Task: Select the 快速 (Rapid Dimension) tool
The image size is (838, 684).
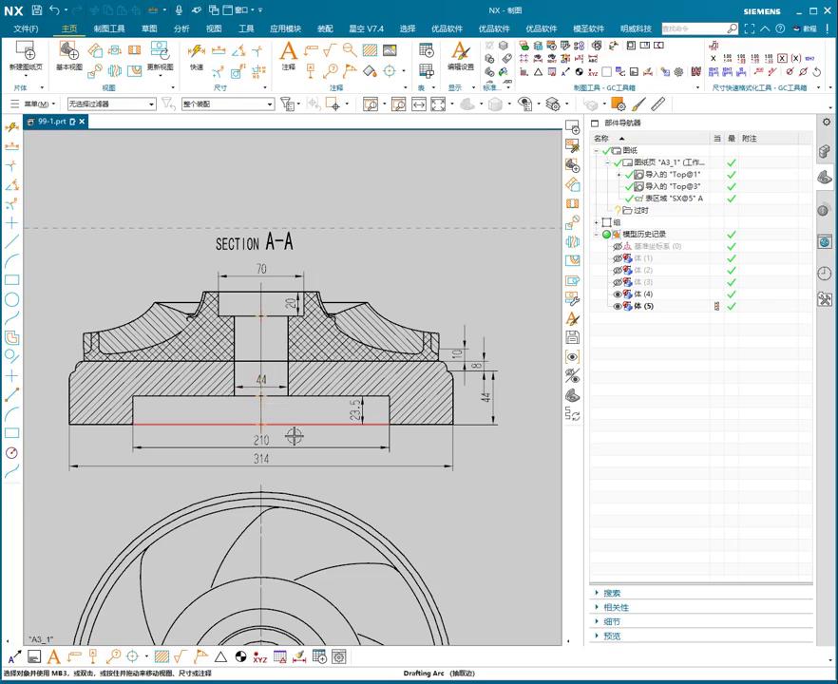Action: 196,52
